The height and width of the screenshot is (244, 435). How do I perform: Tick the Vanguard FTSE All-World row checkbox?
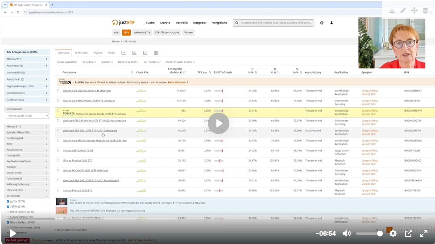(58, 121)
